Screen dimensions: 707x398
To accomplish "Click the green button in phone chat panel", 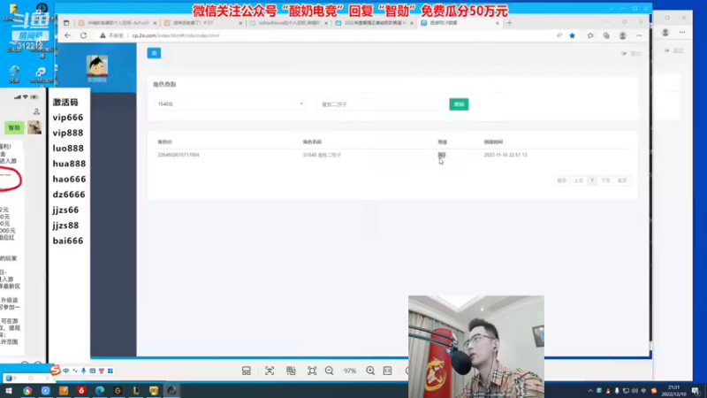I will (x=14, y=127).
